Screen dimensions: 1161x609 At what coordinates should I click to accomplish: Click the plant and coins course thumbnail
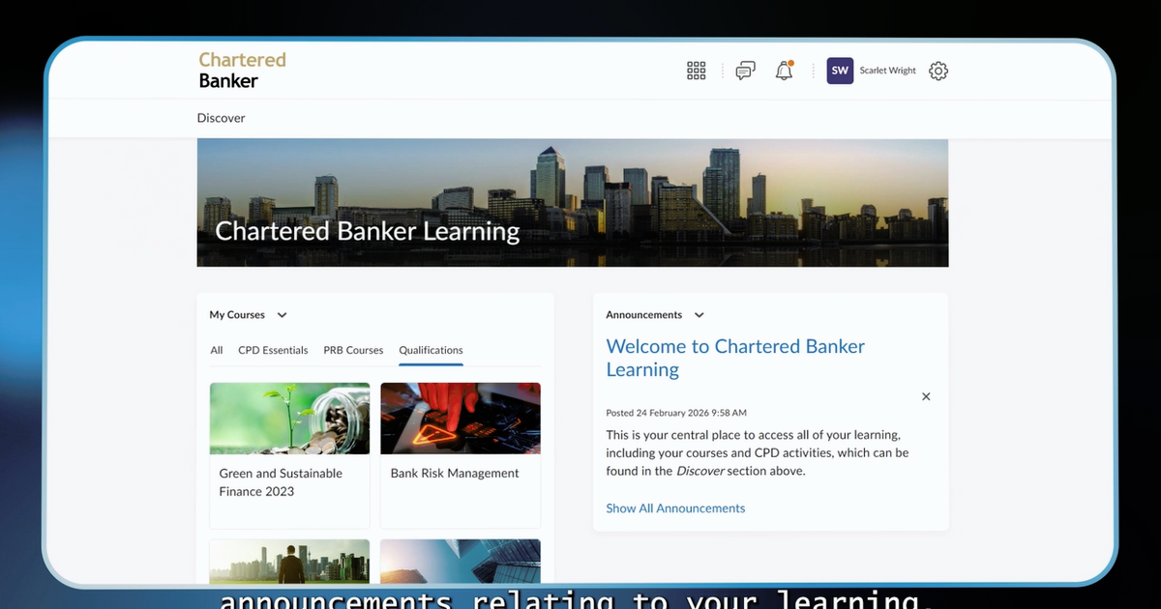coord(289,419)
